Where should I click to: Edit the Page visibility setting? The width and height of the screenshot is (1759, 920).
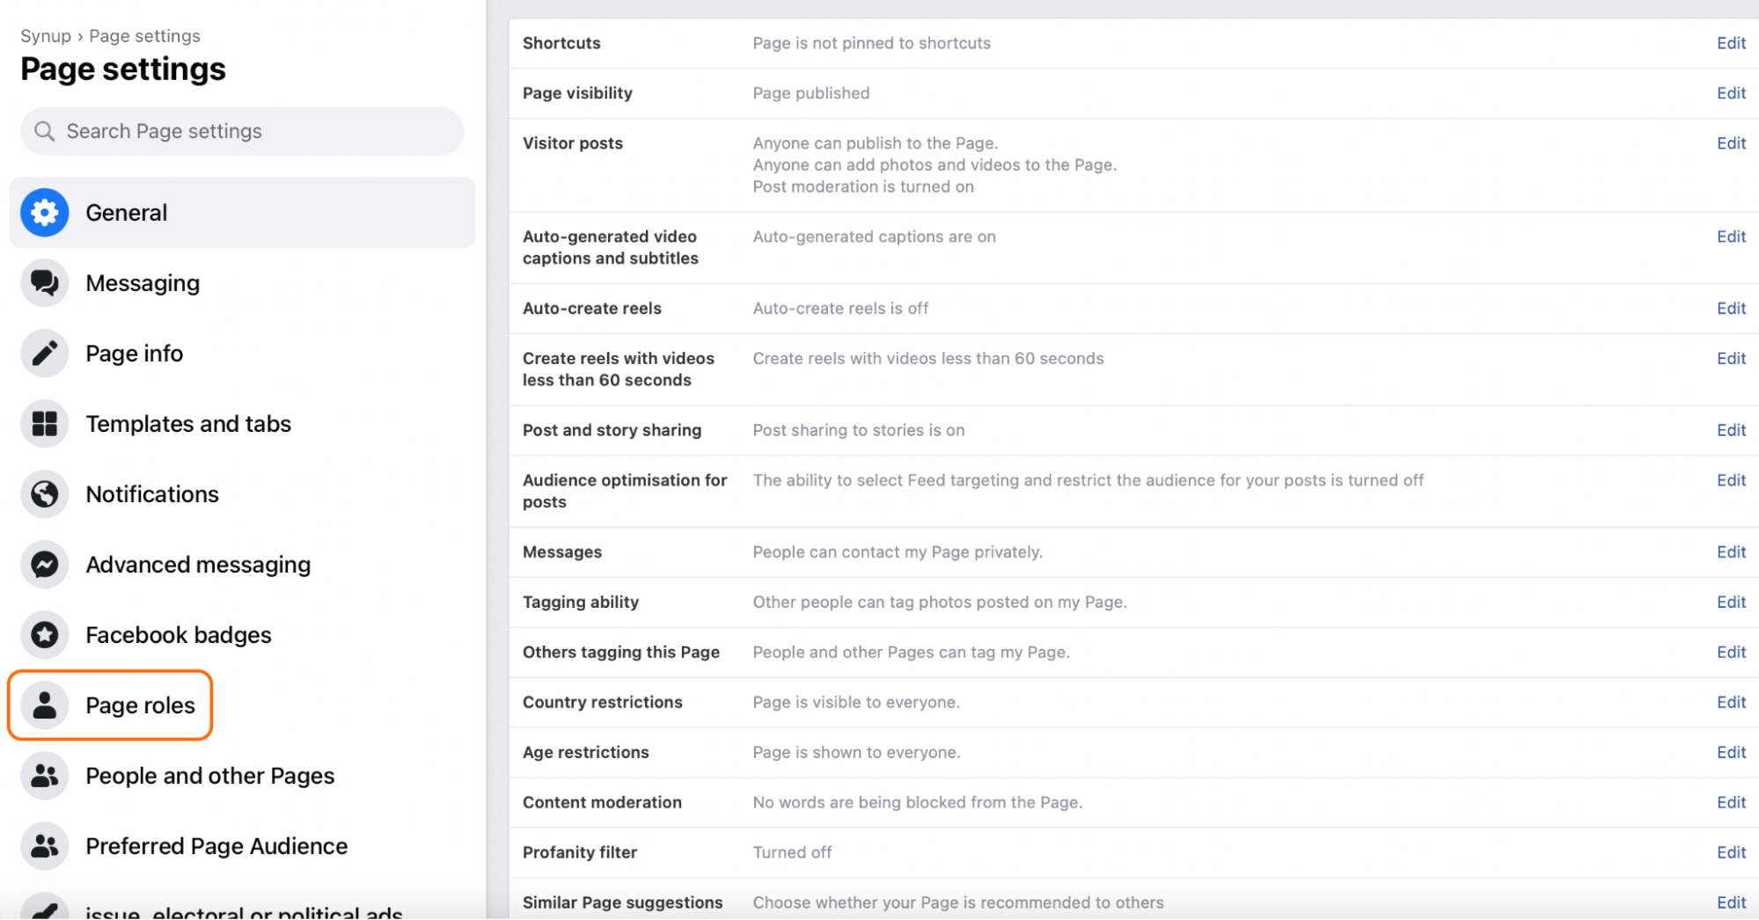tap(1731, 93)
